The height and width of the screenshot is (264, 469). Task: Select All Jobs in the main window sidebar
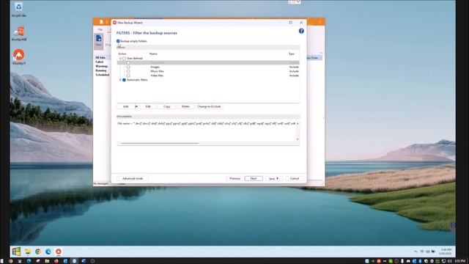point(100,57)
